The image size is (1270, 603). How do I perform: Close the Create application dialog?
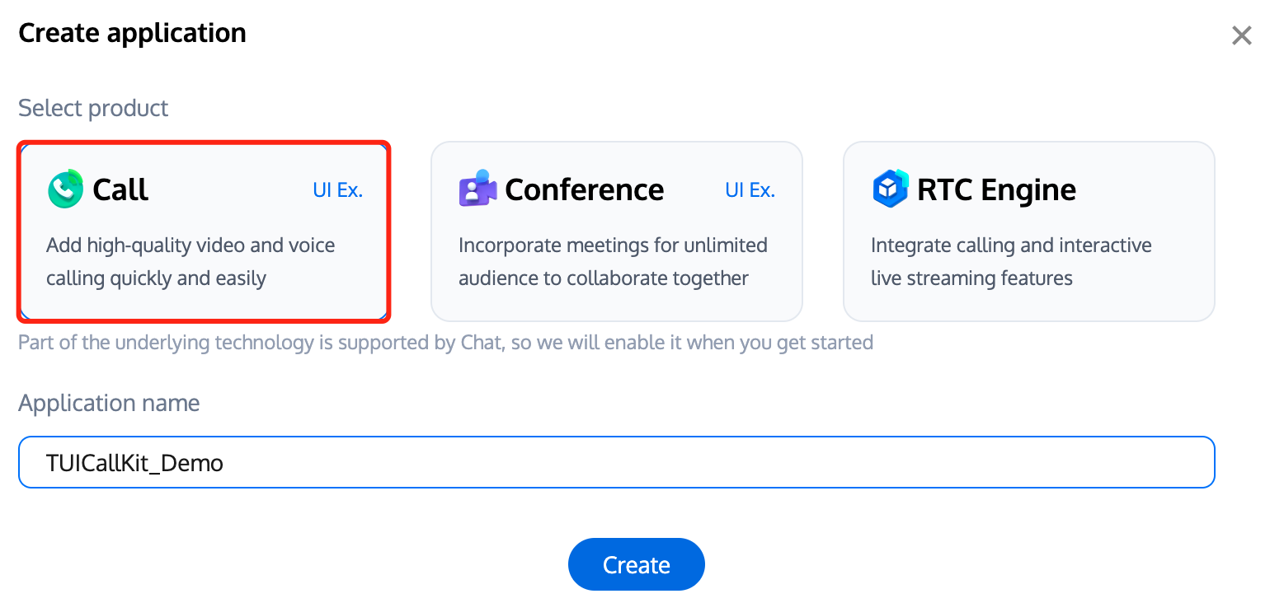1241,35
